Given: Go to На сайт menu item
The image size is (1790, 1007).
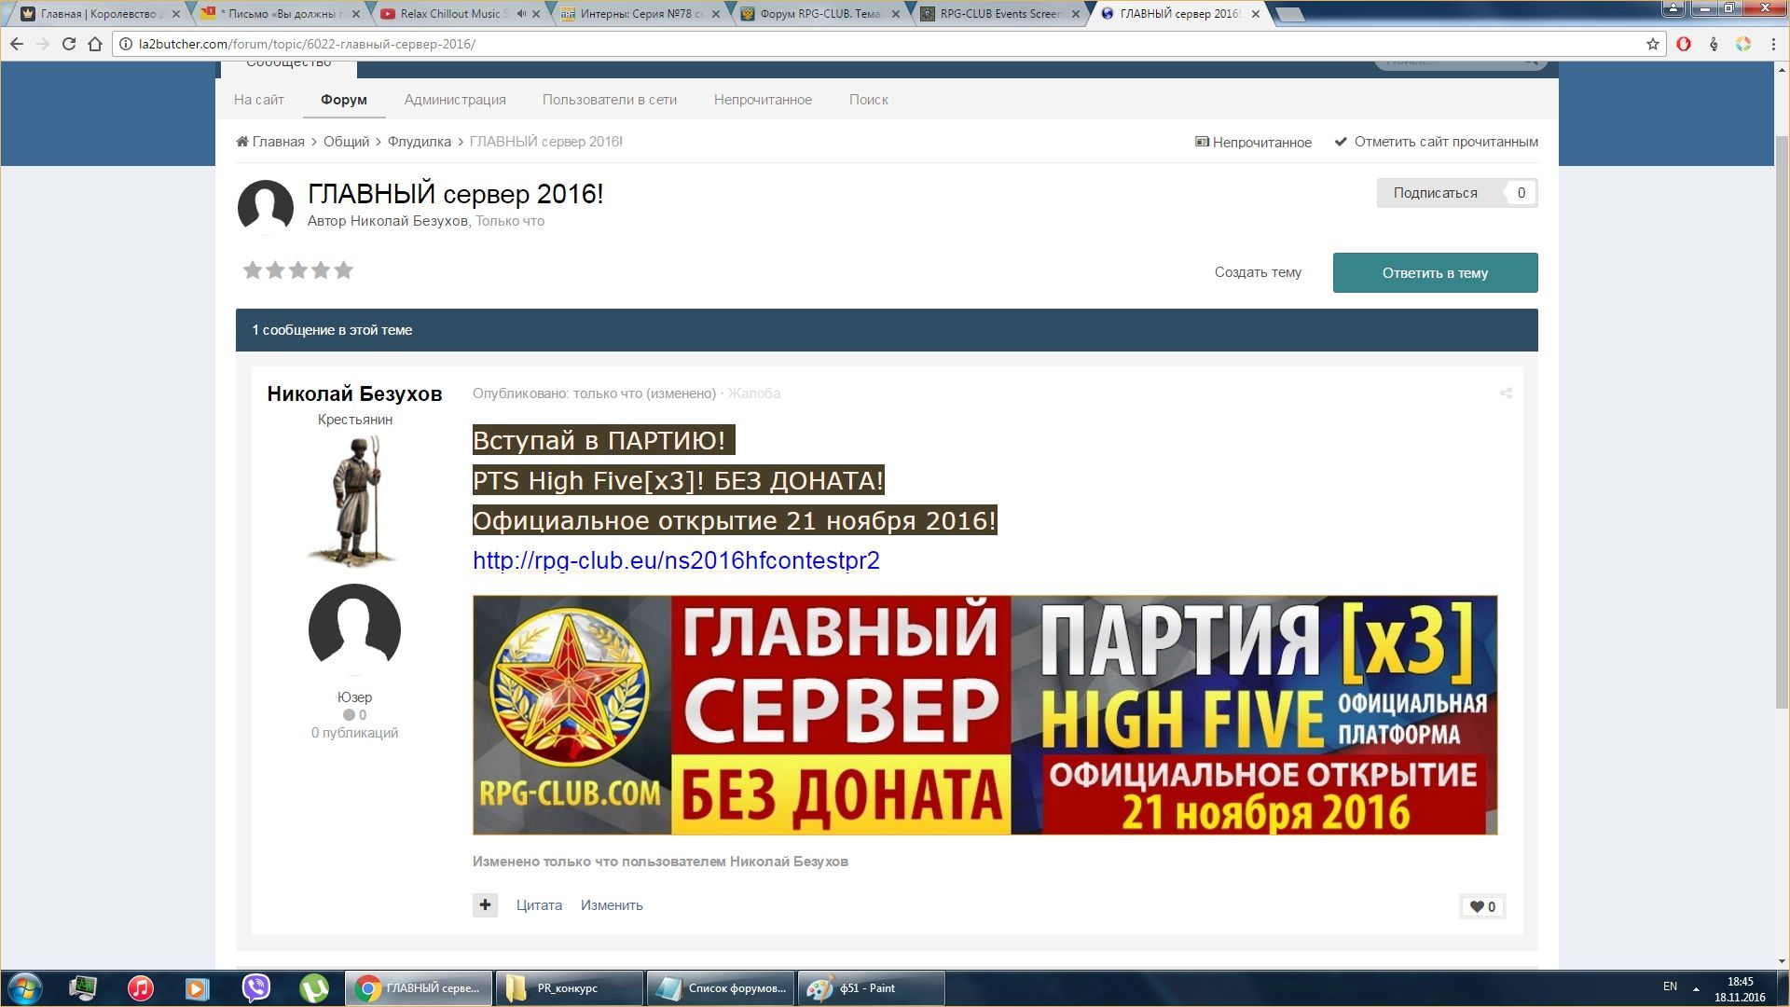Looking at the screenshot, I should pyautogui.click(x=259, y=100).
